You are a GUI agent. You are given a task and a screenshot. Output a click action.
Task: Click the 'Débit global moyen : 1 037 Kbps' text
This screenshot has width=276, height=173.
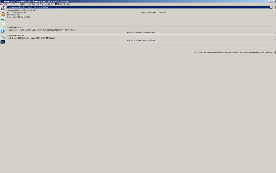coord(153,12)
